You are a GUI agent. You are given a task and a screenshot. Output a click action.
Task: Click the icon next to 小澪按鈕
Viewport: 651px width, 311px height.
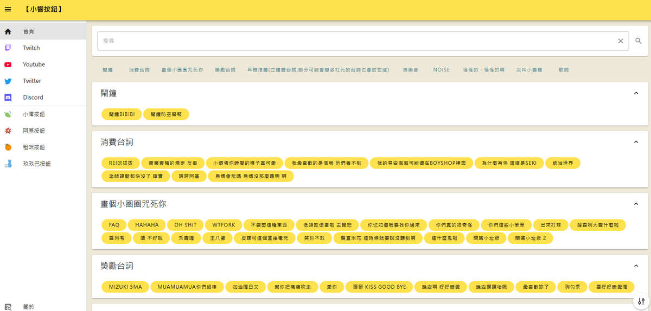click(8, 114)
